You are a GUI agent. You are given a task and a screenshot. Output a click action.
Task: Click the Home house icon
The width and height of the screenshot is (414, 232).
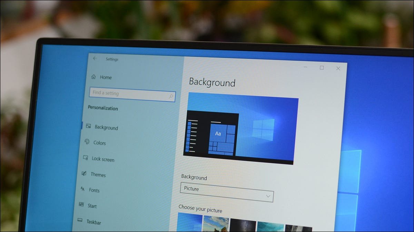[x=93, y=77]
